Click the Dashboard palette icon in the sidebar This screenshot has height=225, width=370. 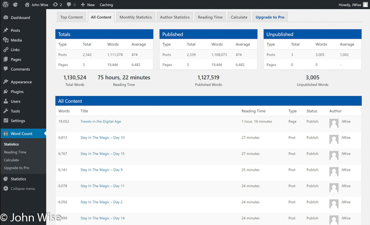(6, 18)
